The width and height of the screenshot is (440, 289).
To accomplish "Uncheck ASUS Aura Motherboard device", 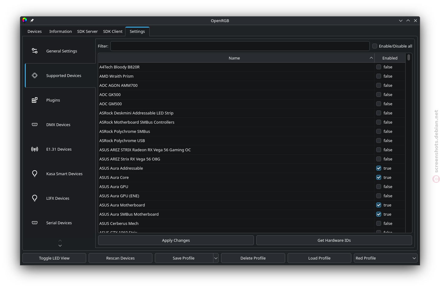I will (x=379, y=205).
